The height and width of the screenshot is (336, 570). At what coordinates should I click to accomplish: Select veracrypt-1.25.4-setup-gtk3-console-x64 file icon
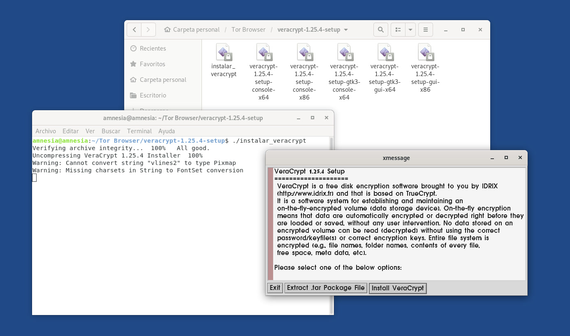coord(345,52)
